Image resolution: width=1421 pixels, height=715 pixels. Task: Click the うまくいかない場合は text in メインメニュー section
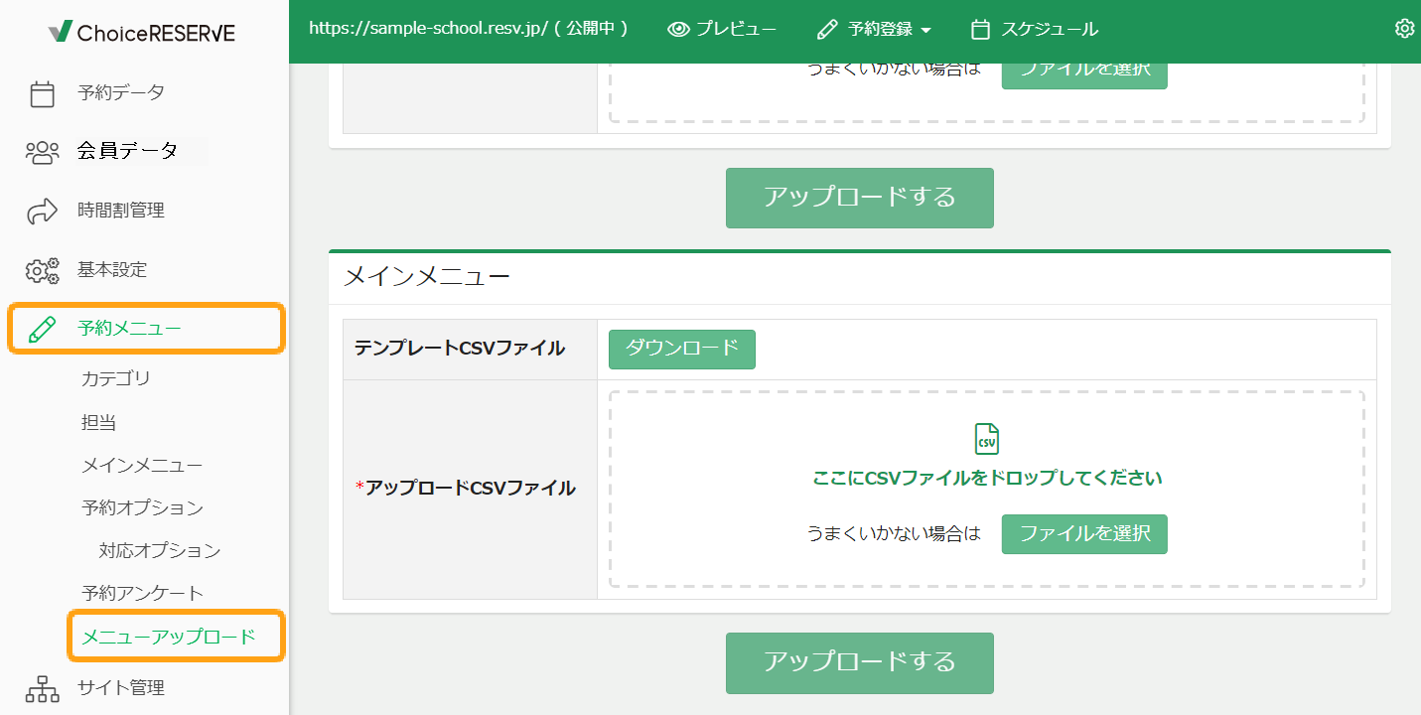tap(894, 534)
